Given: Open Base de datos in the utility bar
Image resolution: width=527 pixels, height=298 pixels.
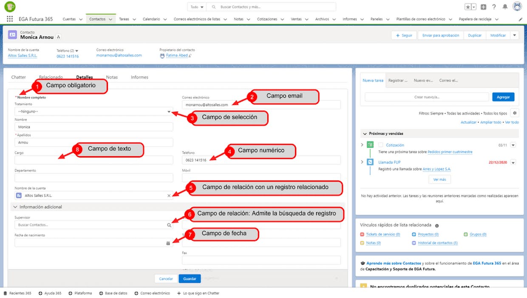Looking at the screenshot, I should coord(113,293).
